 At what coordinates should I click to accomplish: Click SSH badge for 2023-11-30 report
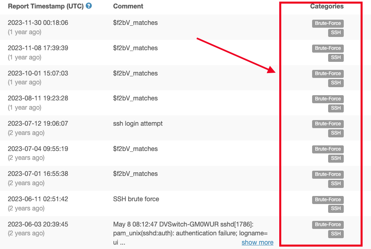(x=336, y=33)
